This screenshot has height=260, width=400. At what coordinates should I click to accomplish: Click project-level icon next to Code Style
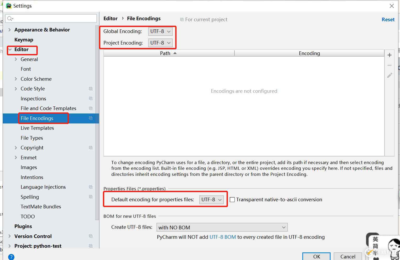[91, 89]
